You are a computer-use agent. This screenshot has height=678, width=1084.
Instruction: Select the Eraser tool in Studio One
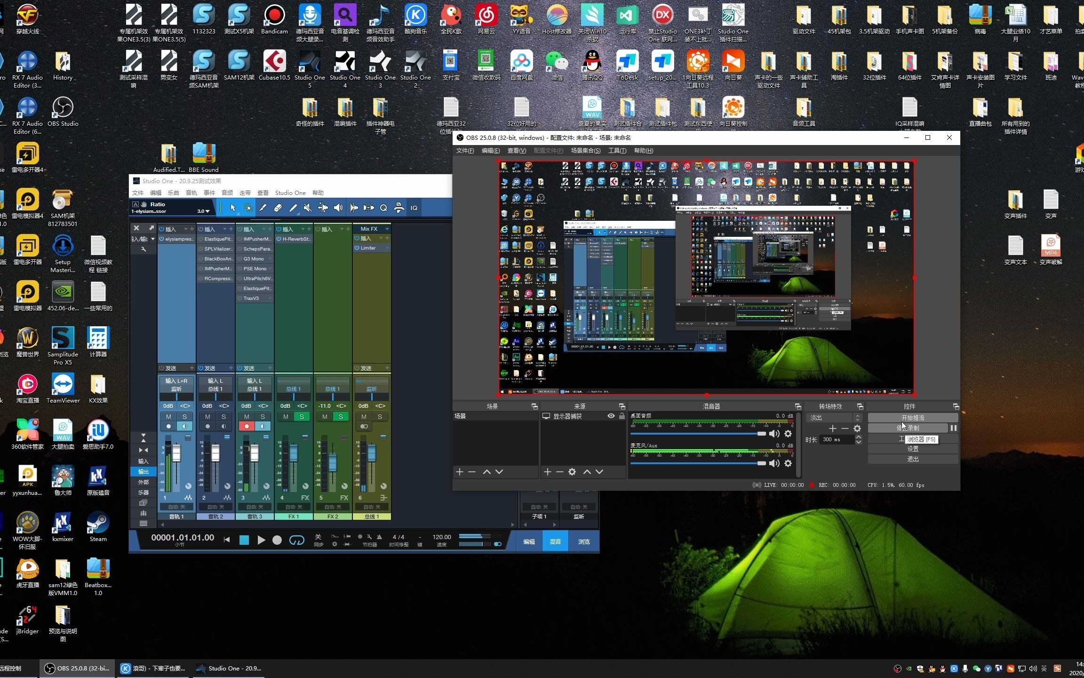(x=278, y=208)
